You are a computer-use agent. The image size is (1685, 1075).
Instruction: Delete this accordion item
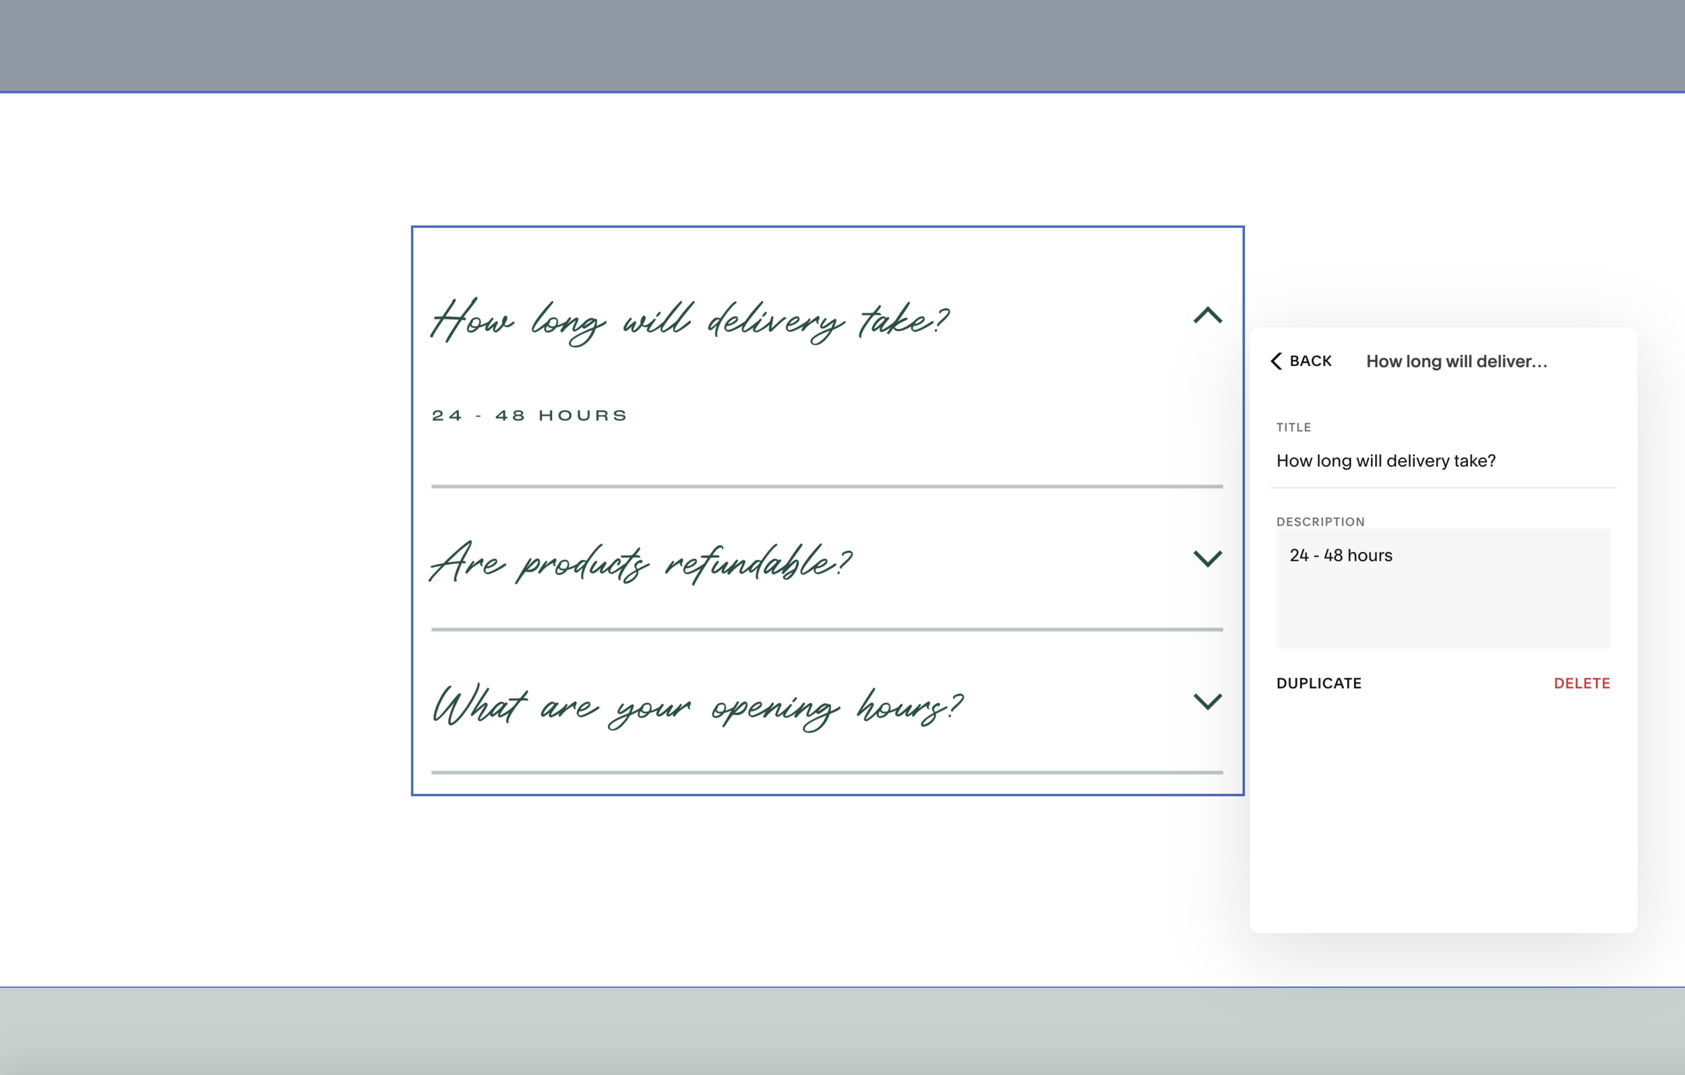(1581, 683)
